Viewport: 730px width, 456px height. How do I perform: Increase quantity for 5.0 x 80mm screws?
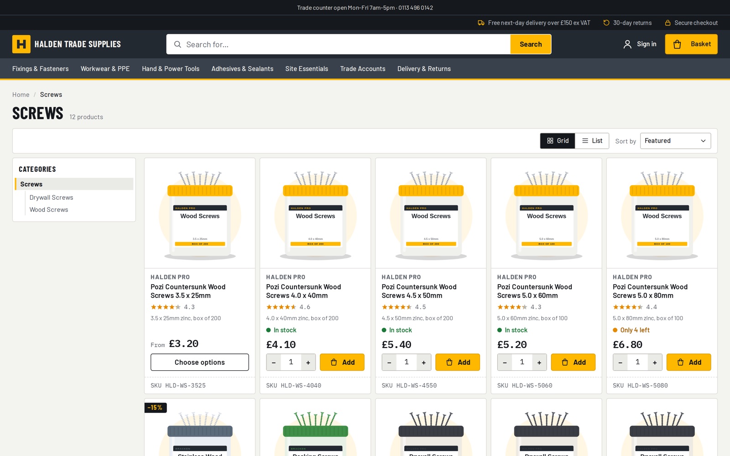coord(655,363)
